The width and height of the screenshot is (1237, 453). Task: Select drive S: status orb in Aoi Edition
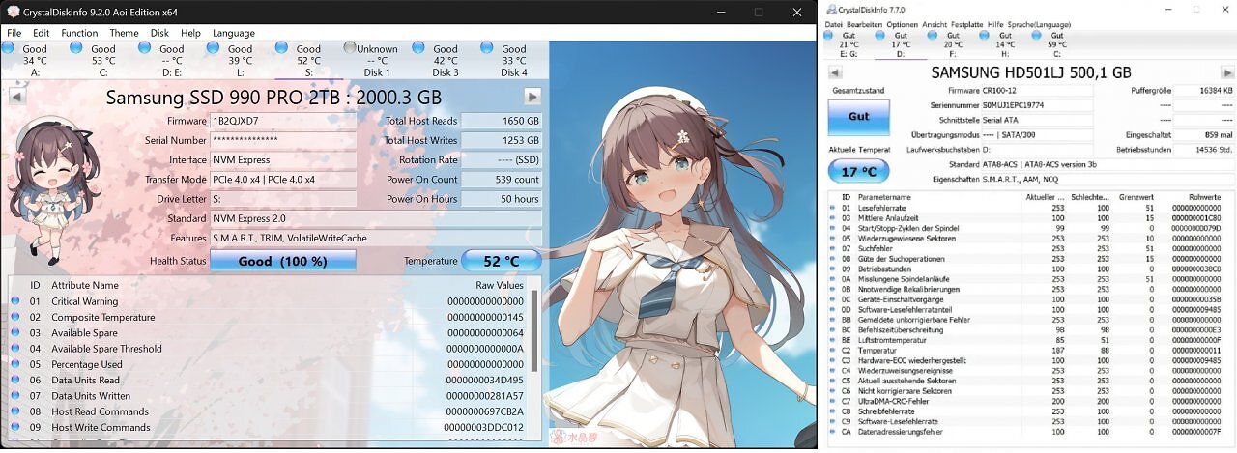(283, 48)
